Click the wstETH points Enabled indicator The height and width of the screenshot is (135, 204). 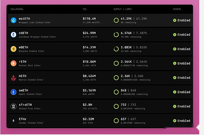tap(182, 20)
